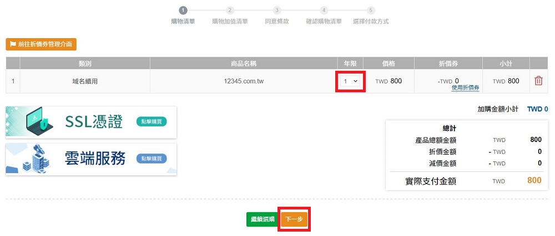The height and width of the screenshot is (236, 555).
Task: Click the 商品名稱 column header
Action: pyautogui.click(x=243, y=63)
